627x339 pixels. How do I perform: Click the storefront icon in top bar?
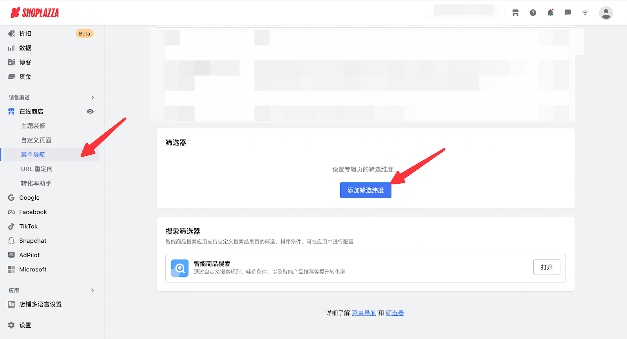(x=515, y=13)
